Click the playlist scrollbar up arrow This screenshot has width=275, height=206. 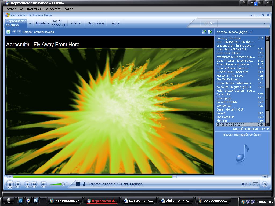tap(267, 38)
